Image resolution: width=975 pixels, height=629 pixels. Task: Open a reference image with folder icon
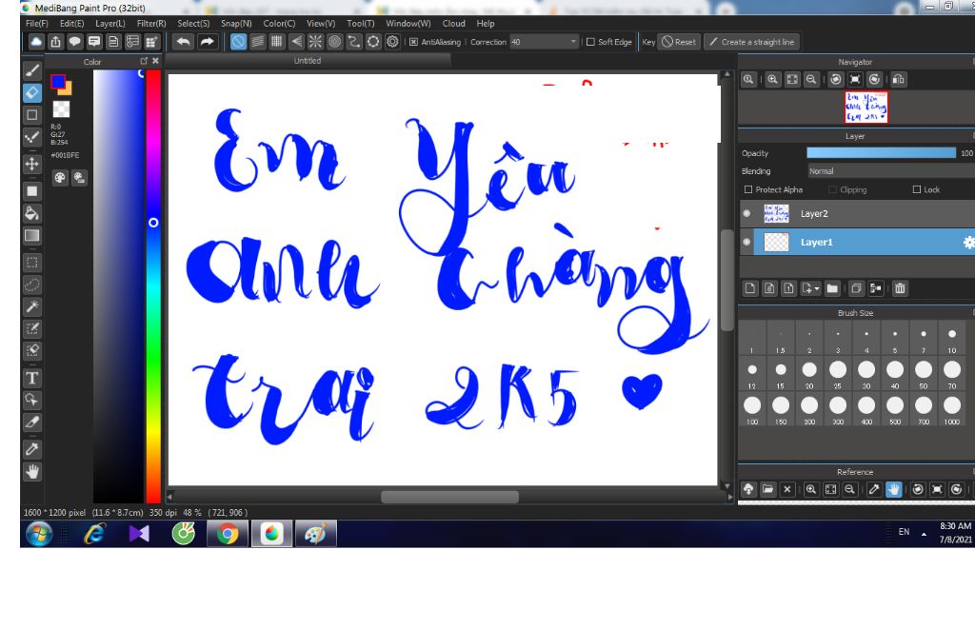[x=768, y=489]
